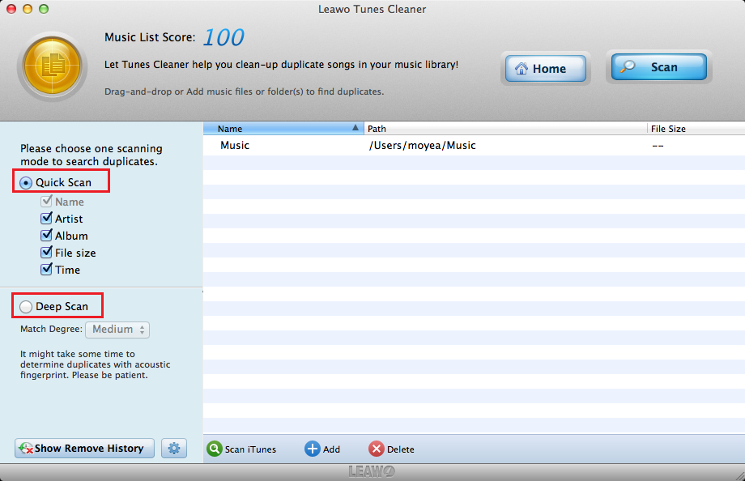The width and height of the screenshot is (745, 481).
Task: Select the Music row in the list
Action: 235,146
